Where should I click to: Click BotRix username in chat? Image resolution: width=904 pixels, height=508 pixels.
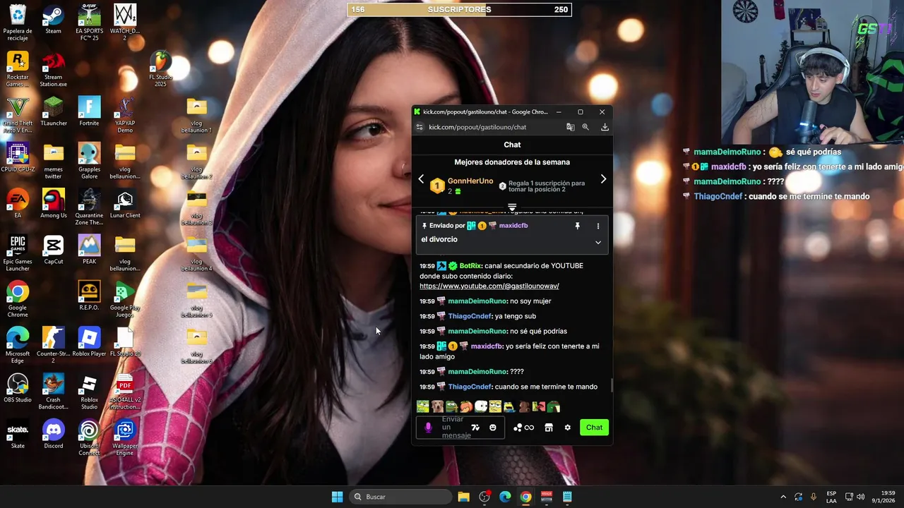470,266
